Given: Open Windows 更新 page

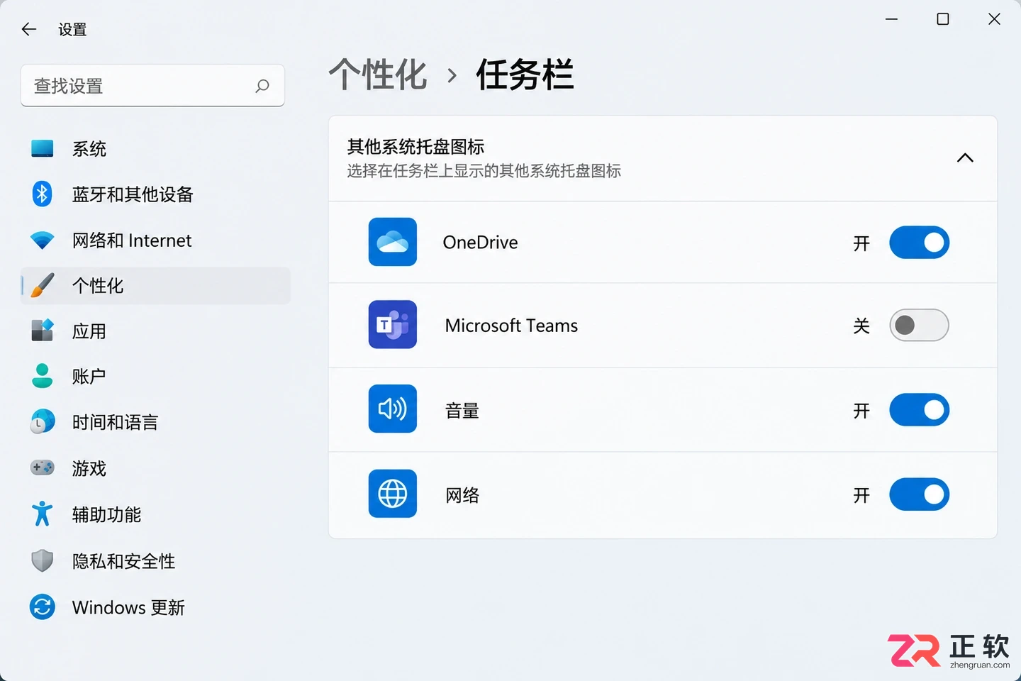Looking at the screenshot, I should [x=155, y=607].
